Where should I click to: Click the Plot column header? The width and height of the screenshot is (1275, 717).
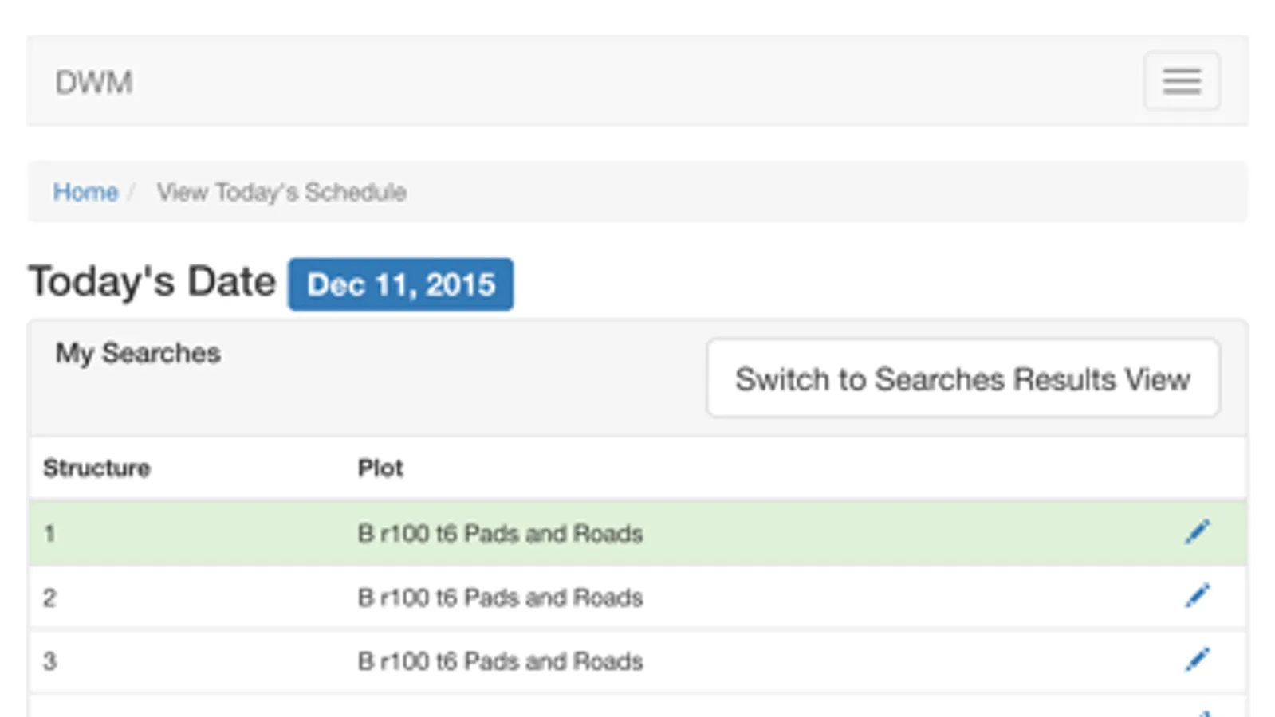click(380, 468)
